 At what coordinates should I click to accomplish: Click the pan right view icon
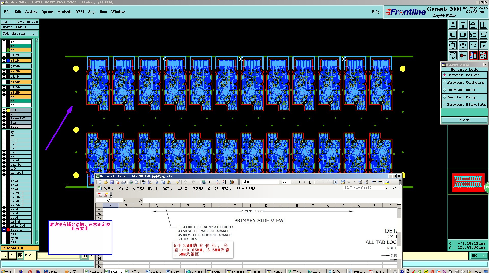click(463, 35)
